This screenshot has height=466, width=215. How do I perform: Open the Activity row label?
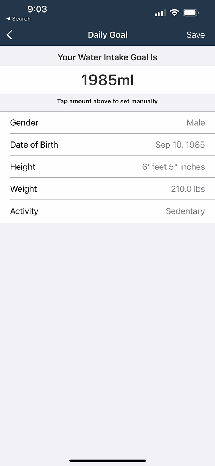pos(24,211)
